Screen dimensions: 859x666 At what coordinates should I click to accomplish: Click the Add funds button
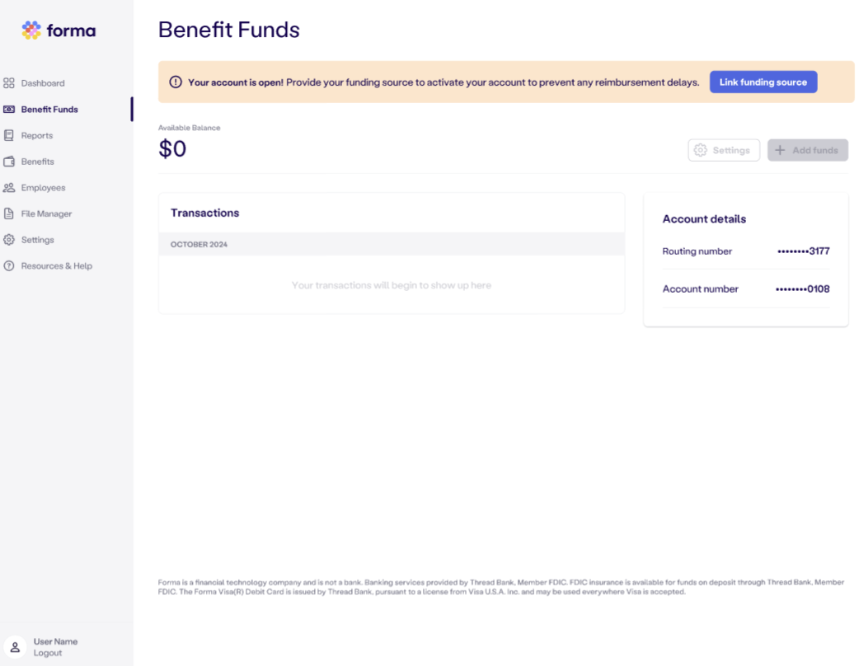[808, 150]
